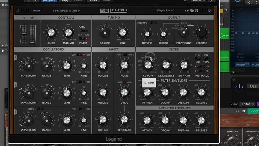Click the mixer DRIVE knob
The image size is (259, 146).
click(x=124, y=92)
